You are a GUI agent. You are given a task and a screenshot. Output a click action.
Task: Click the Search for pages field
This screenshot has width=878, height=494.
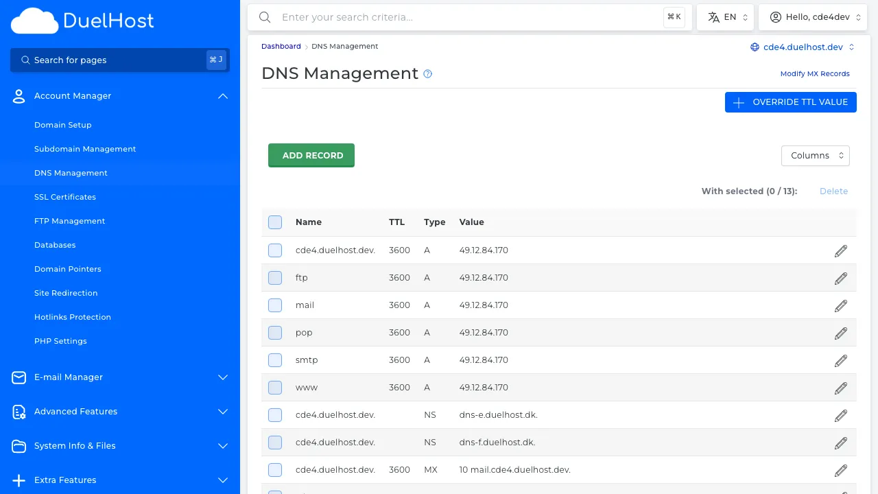click(103, 60)
